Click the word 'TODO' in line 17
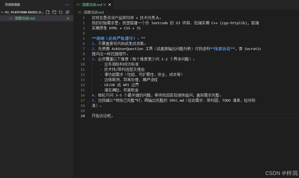The width and height of the screenshot is (299, 178). 226,100
